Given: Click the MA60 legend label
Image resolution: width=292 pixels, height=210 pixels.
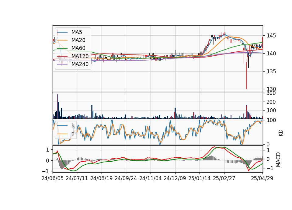Looking at the screenshot, I should point(78,48).
